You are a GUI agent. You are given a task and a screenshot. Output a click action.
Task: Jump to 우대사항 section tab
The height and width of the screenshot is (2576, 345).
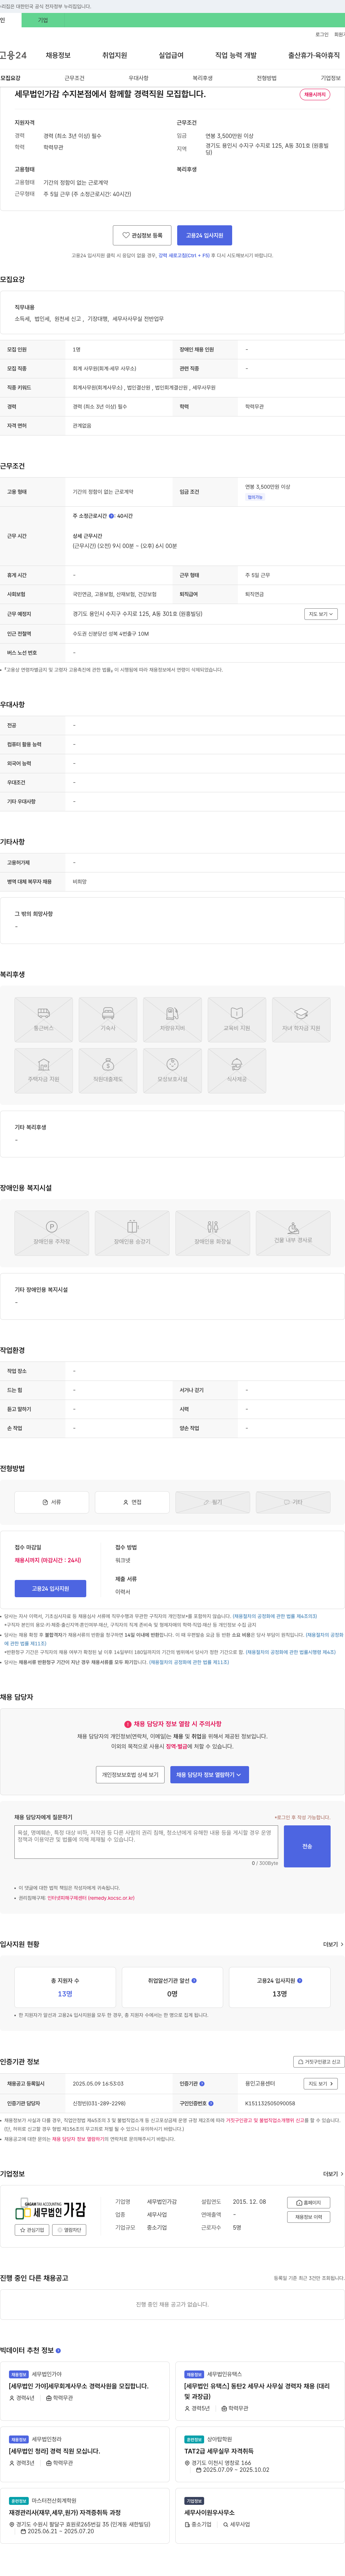[138, 78]
